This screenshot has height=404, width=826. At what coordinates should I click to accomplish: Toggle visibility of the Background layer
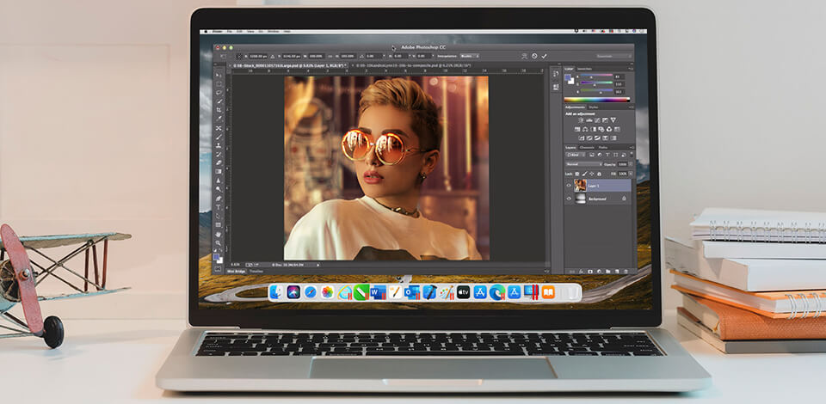(x=569, y=199)
